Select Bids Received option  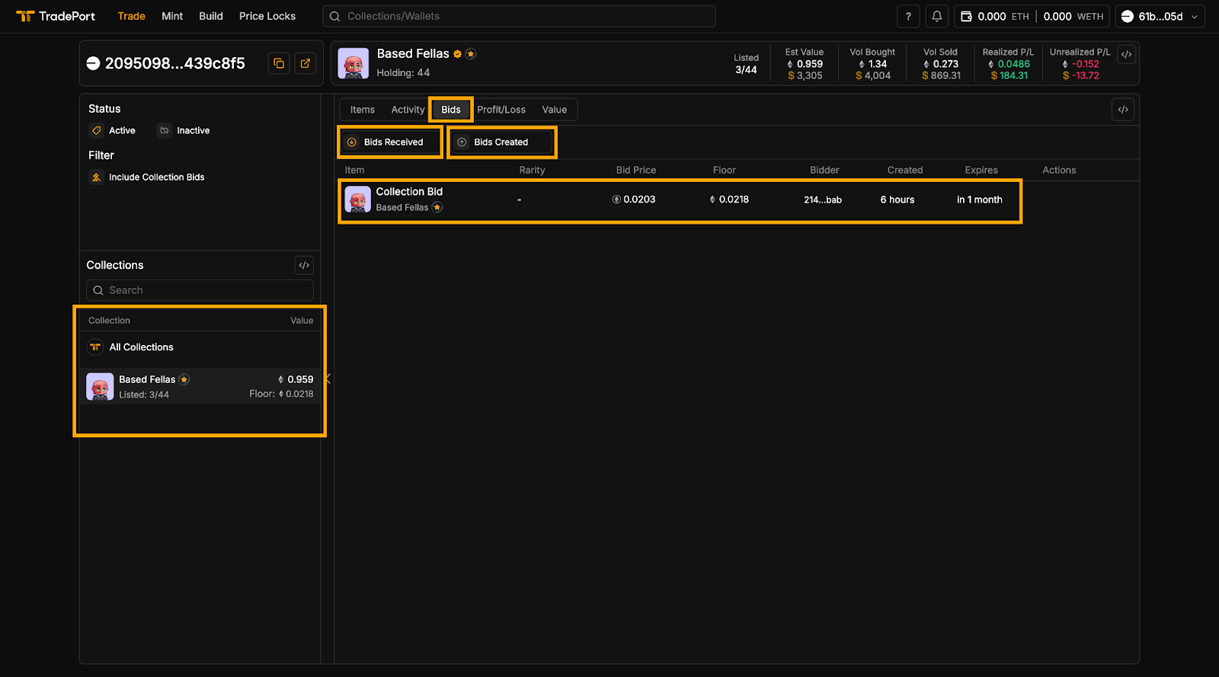point(389,142)
